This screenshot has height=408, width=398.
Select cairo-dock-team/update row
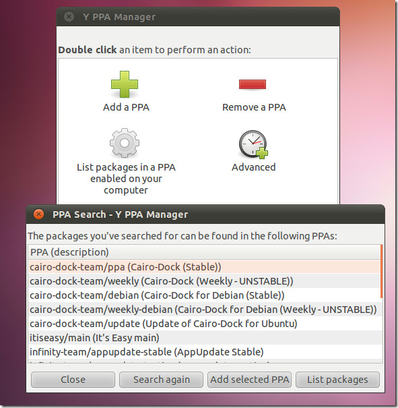[204, 324]
